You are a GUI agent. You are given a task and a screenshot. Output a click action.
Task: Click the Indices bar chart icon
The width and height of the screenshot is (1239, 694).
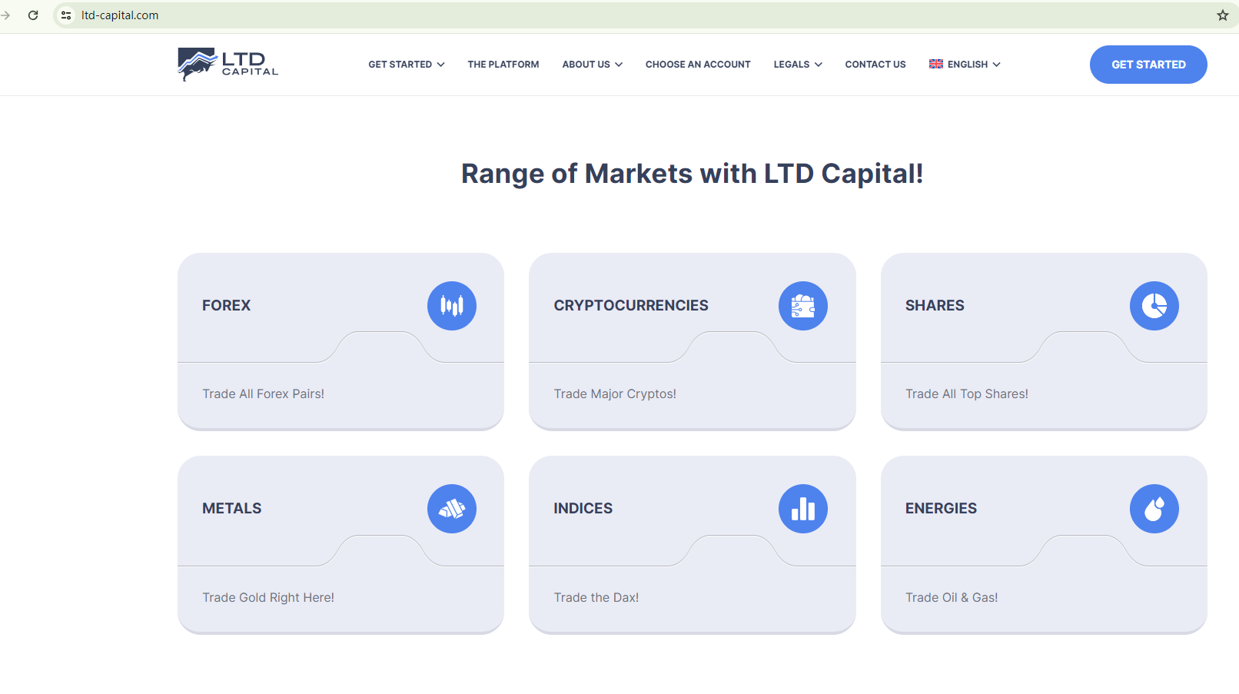pos(803,509)
